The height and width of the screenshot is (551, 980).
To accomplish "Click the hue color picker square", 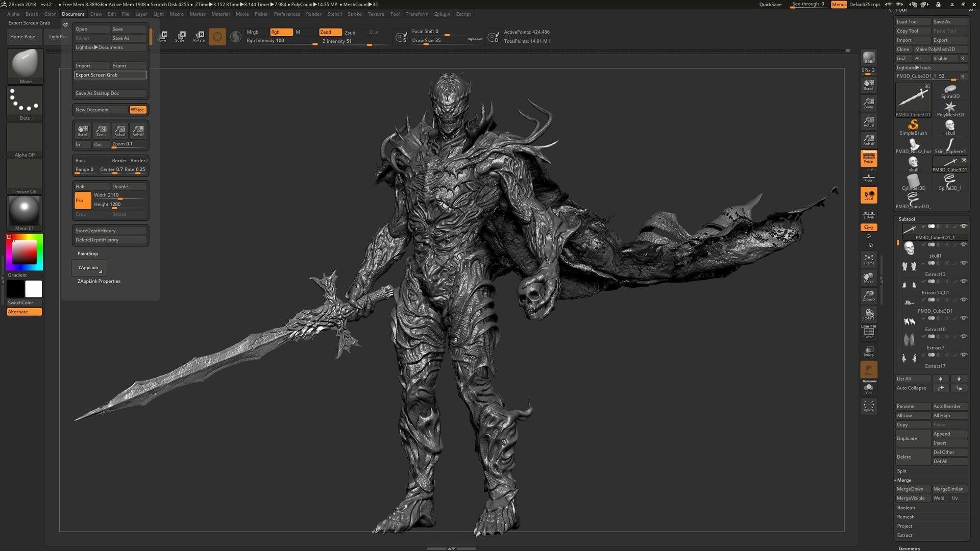I will tap(24, 252).
